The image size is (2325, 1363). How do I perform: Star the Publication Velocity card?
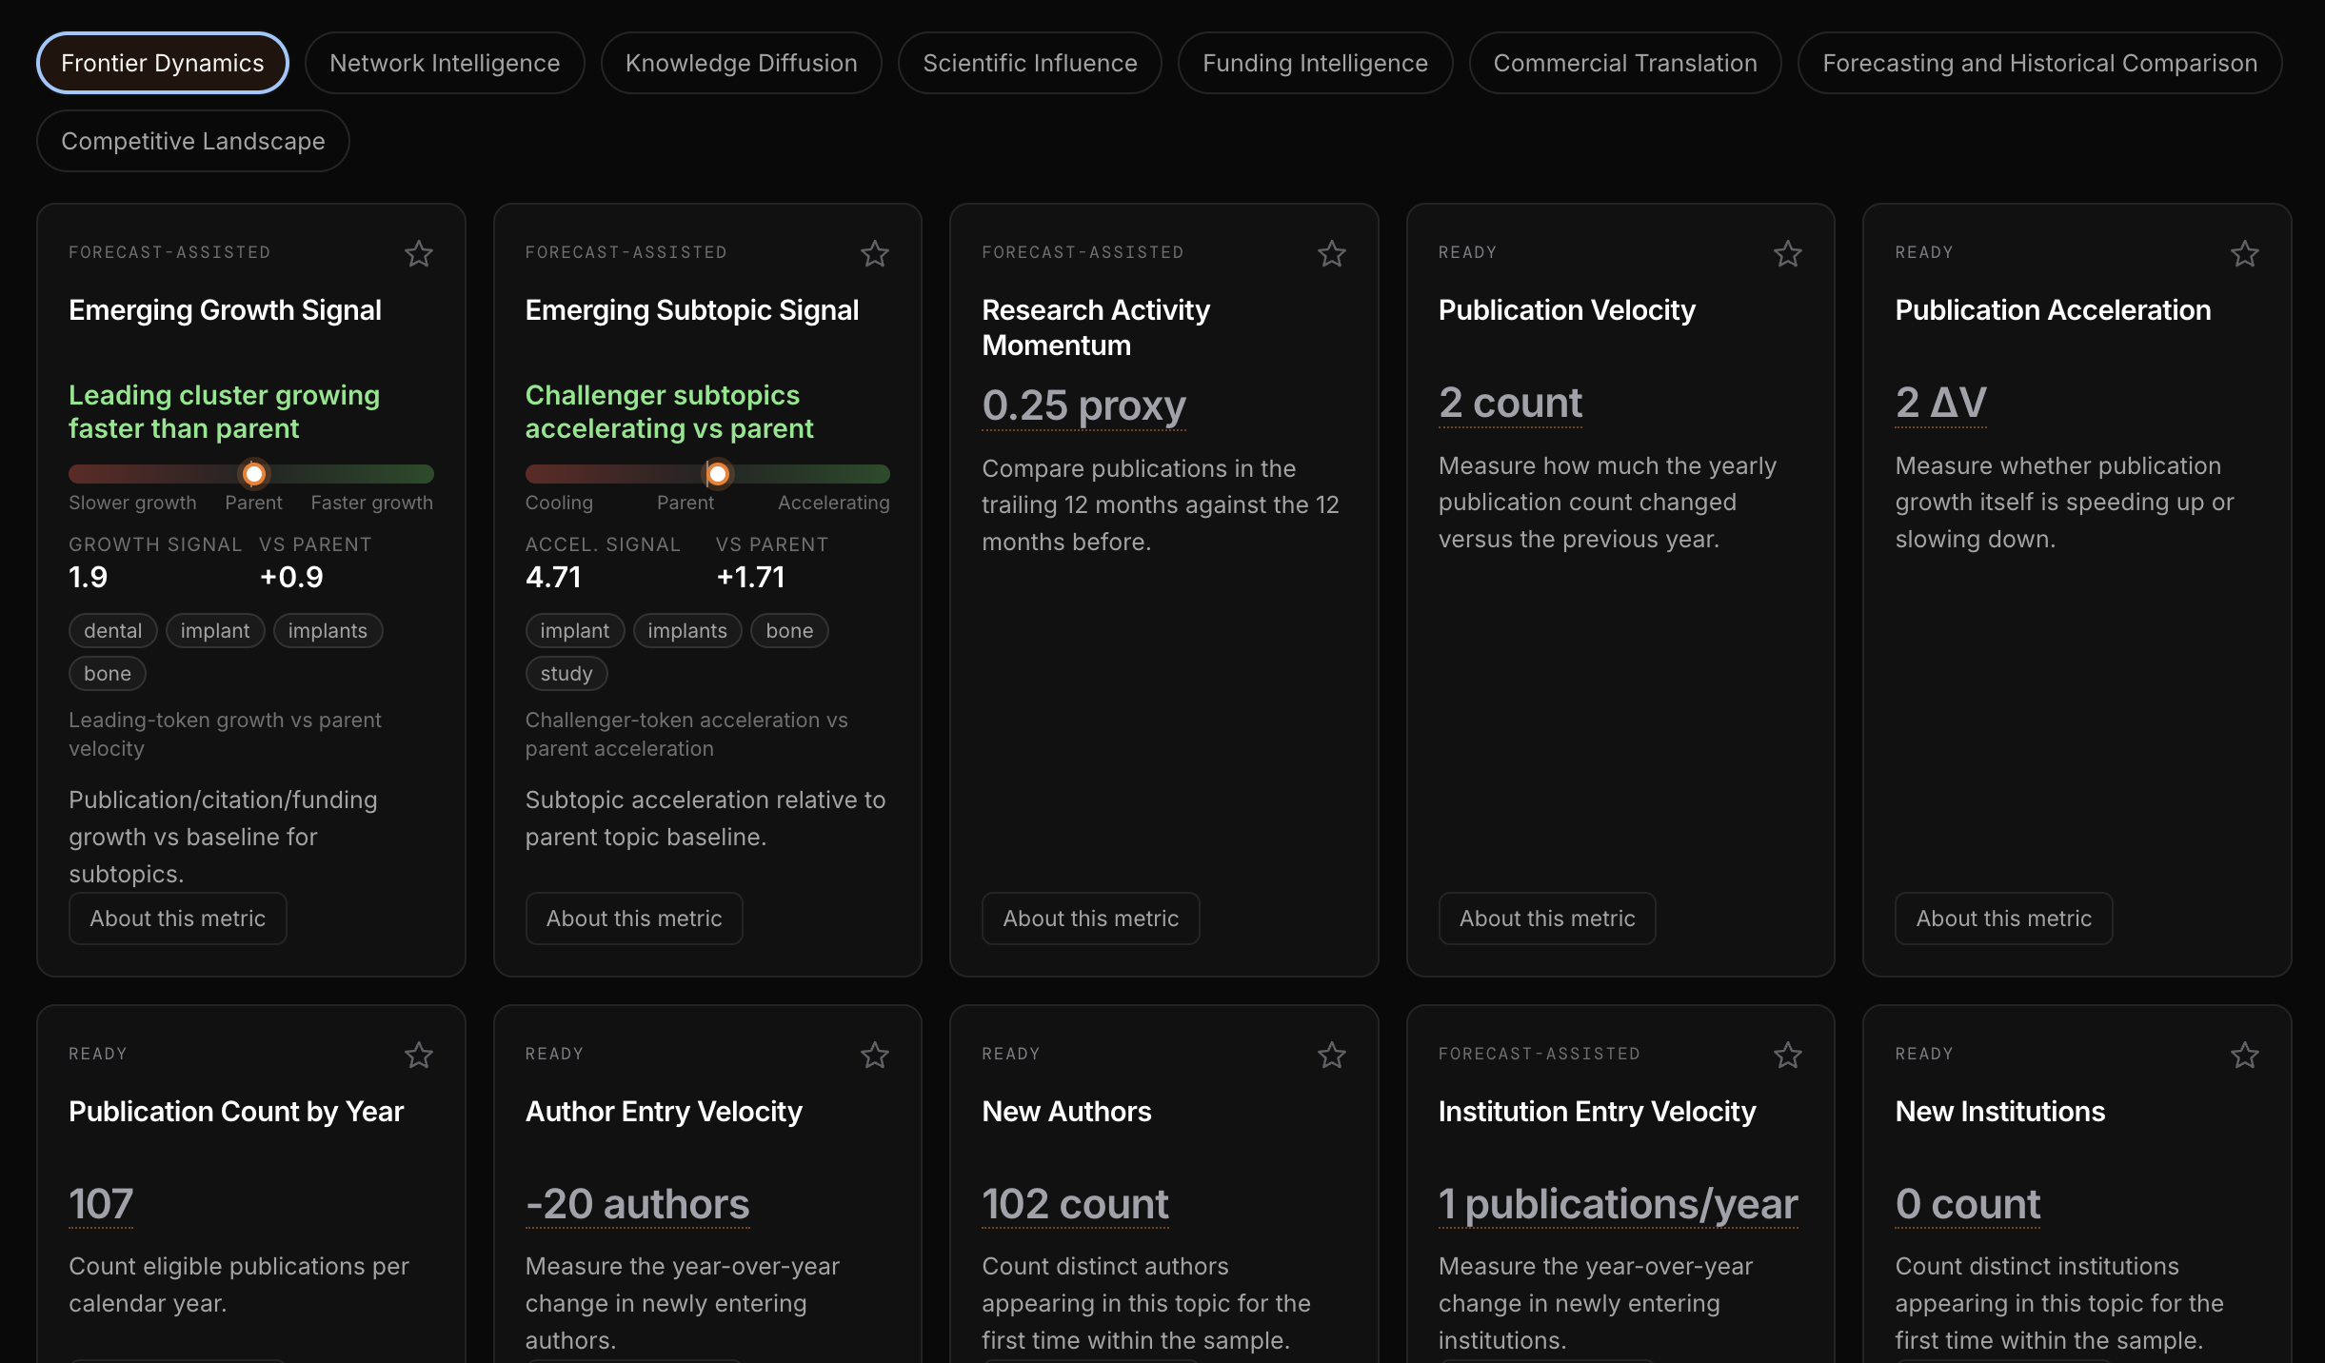1788,253
